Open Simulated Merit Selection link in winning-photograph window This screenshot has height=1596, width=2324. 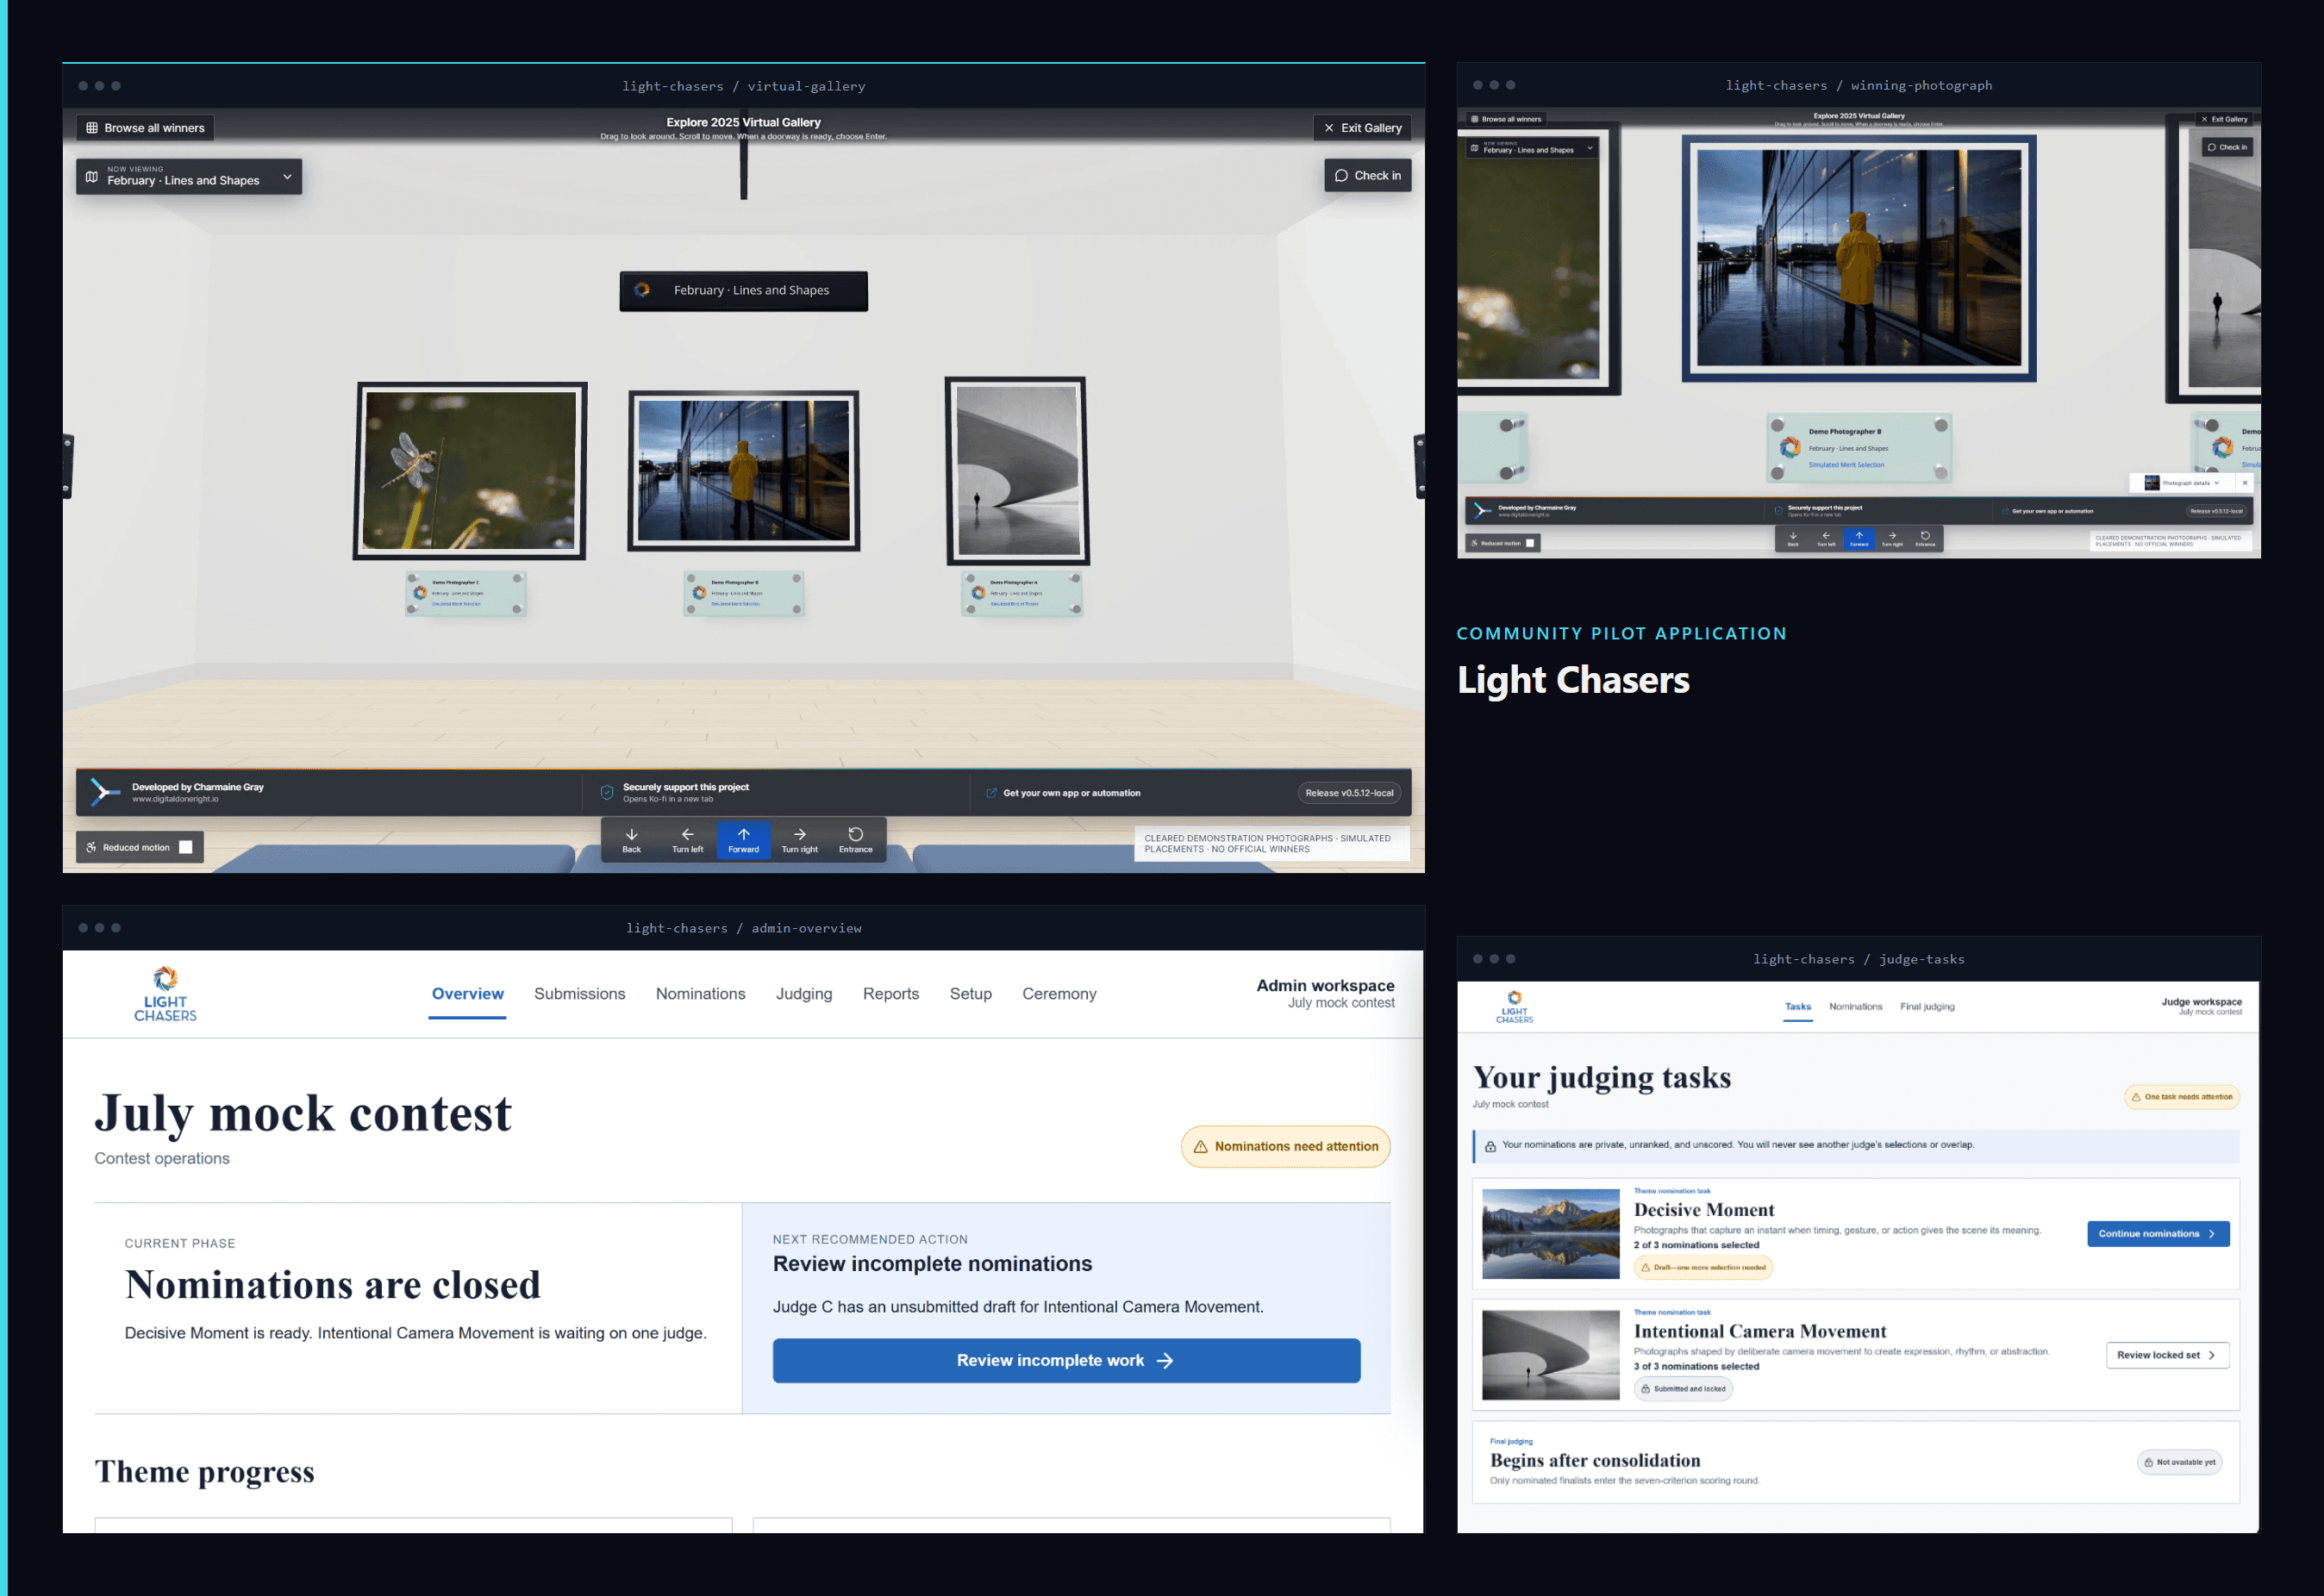tap(1846, 465)
